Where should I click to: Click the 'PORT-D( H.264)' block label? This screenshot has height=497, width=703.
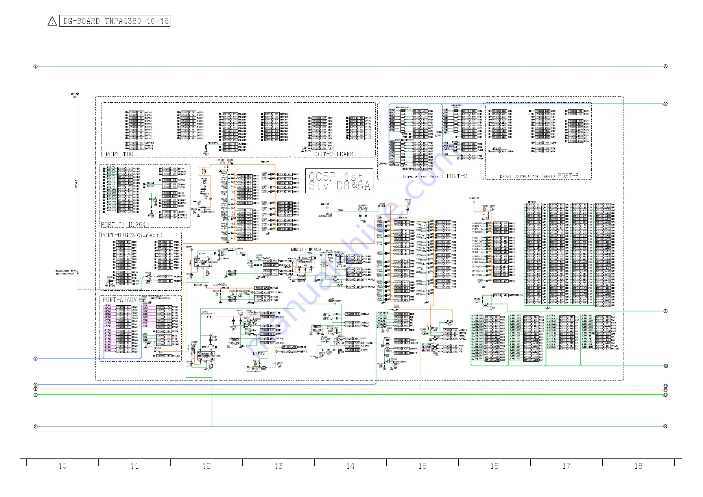coord(125,225)
